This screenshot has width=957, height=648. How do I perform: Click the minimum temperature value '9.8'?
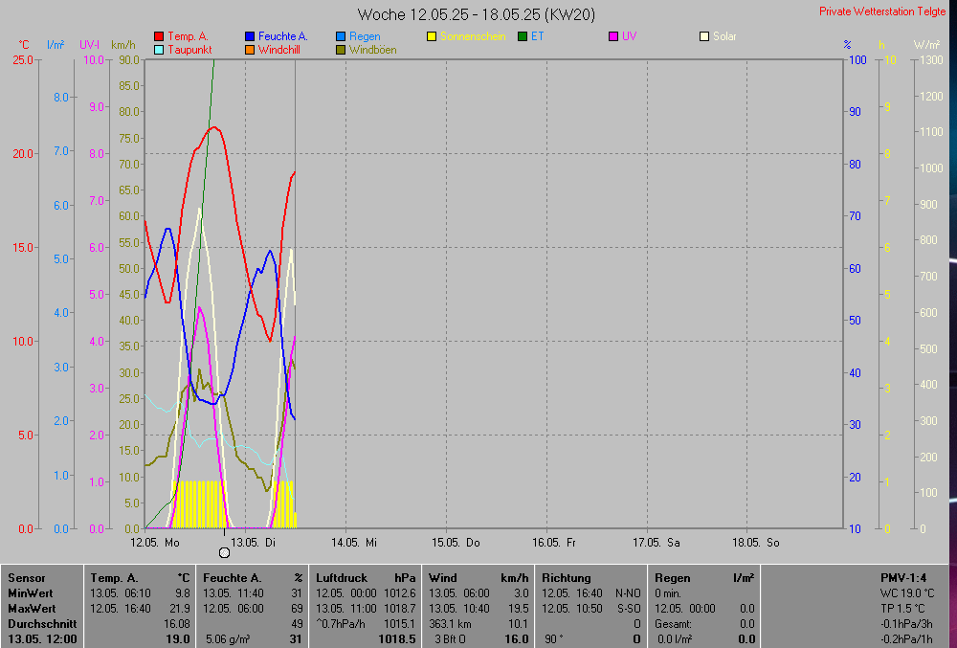(183, 593)
